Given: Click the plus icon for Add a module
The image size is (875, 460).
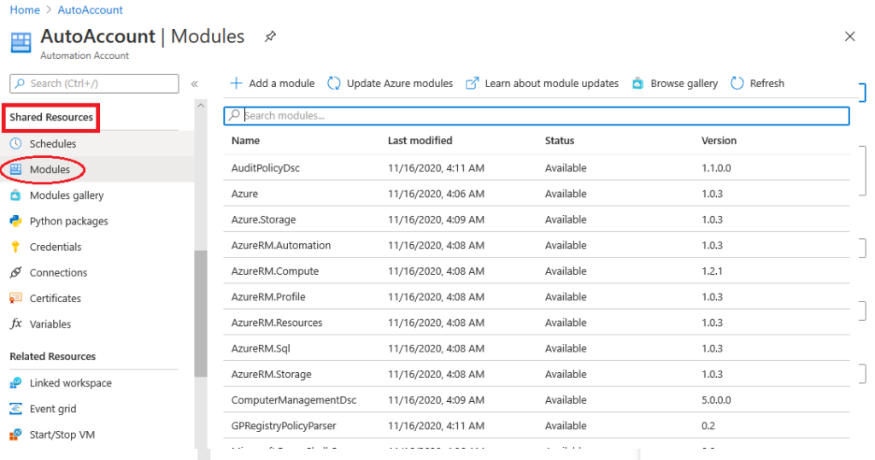Looking at the screenshot, I should [x=236, y=83].
